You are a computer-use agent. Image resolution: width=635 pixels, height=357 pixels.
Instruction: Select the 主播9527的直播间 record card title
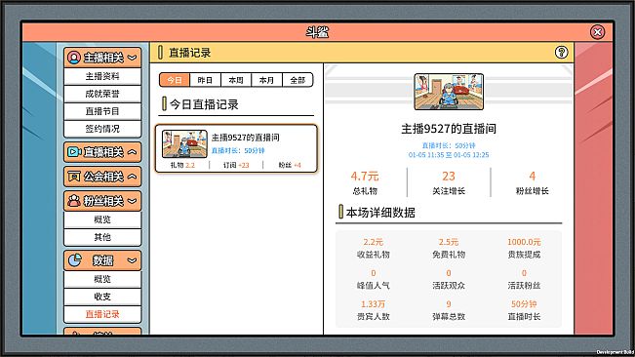click(x=246, y=138)
